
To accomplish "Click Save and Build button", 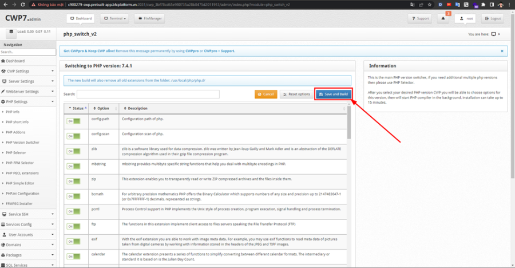I will [x=334, y=94].
